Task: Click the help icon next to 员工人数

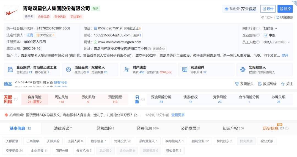Action: click(x=258, y=42)
